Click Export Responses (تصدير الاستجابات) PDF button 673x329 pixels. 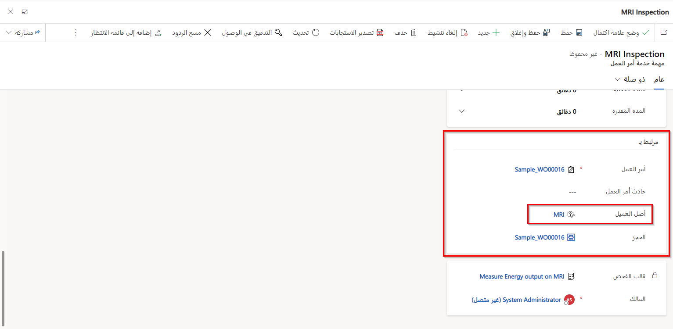(x=356, y=33)
